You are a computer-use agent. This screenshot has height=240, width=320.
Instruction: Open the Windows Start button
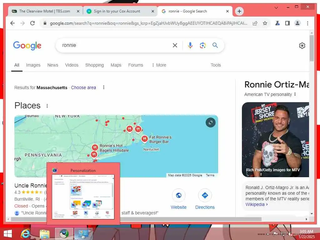[x=8, y=234]
